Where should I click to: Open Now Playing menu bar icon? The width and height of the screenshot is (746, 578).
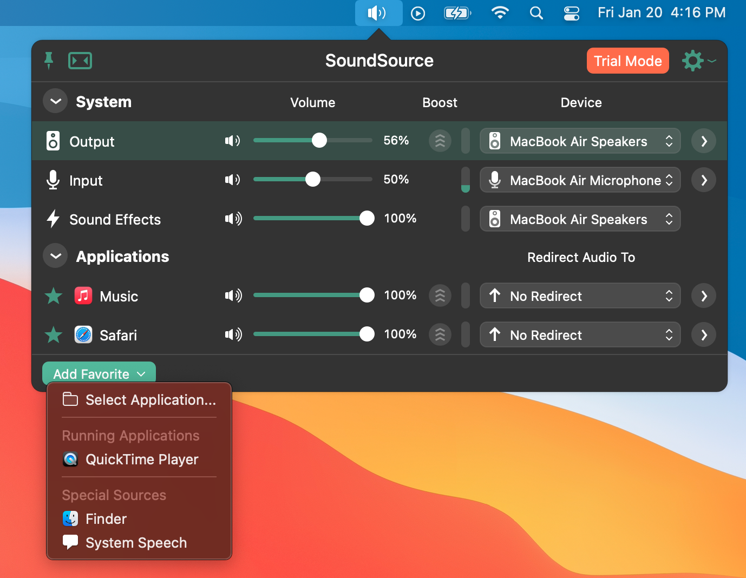click(x=418, y=13)
